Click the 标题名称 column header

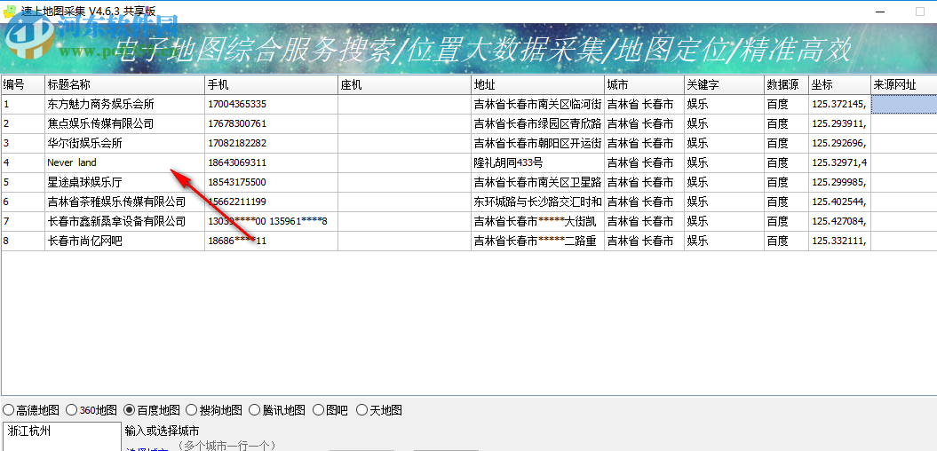[125, 85]
